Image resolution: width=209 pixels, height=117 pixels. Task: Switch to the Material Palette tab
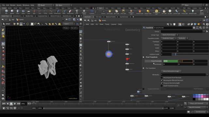click(111, 17)
